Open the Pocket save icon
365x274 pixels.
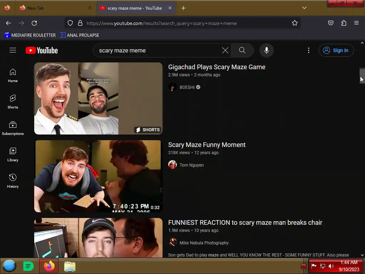(x=330, y=23)
